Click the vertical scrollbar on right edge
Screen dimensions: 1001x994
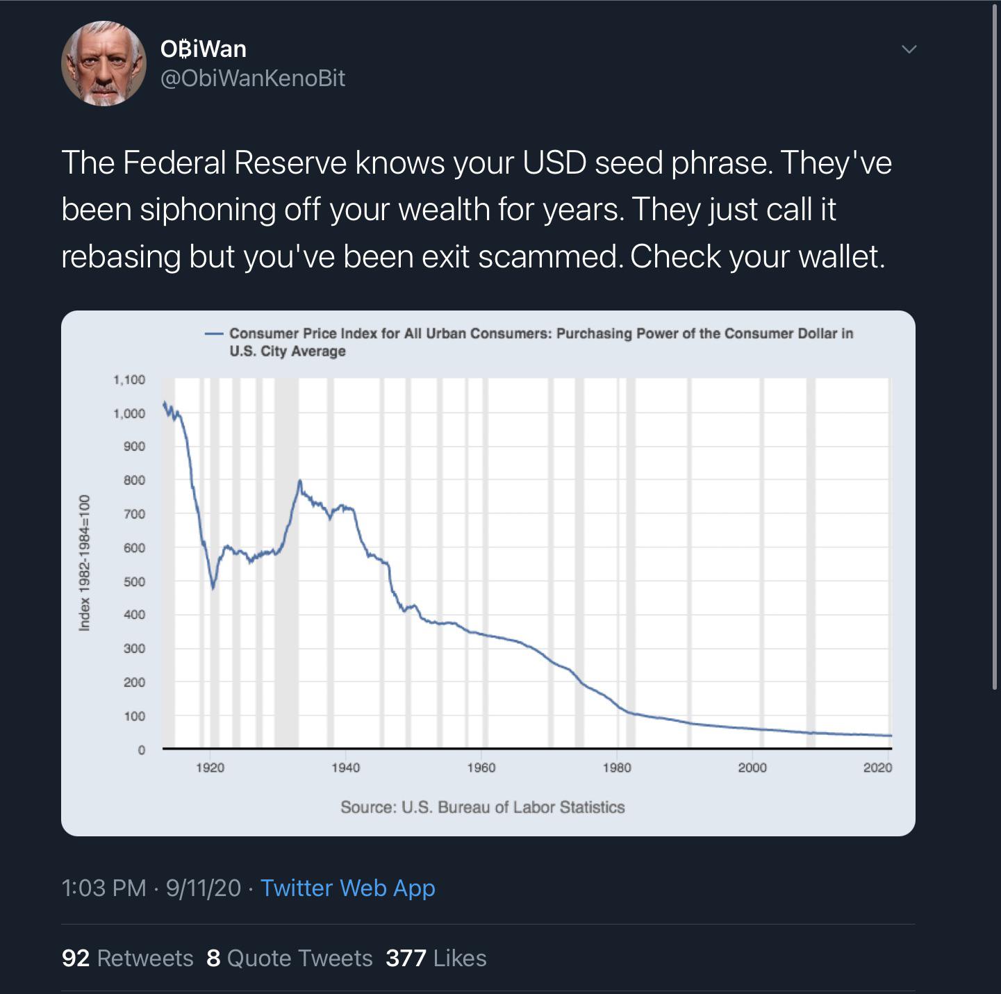click(995, 346)
